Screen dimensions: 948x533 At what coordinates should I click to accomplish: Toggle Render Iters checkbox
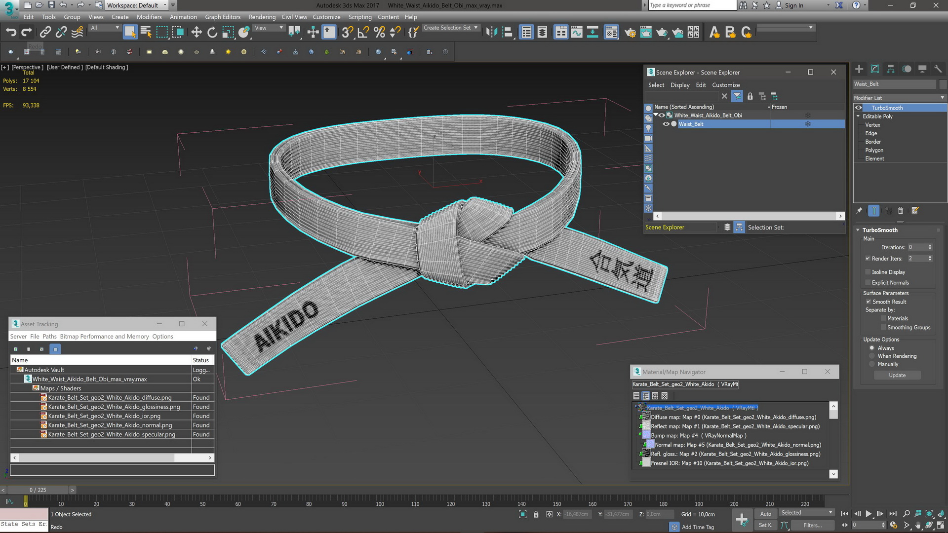[x=868, y=259]
